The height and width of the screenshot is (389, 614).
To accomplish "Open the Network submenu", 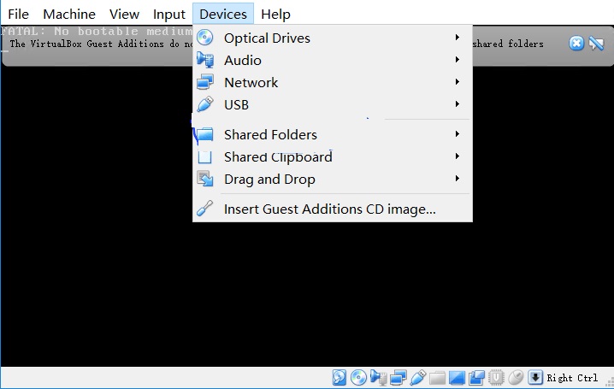I will pos(333,83).
